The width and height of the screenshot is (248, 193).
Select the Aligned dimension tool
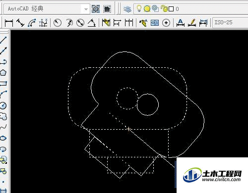(20, 23)
